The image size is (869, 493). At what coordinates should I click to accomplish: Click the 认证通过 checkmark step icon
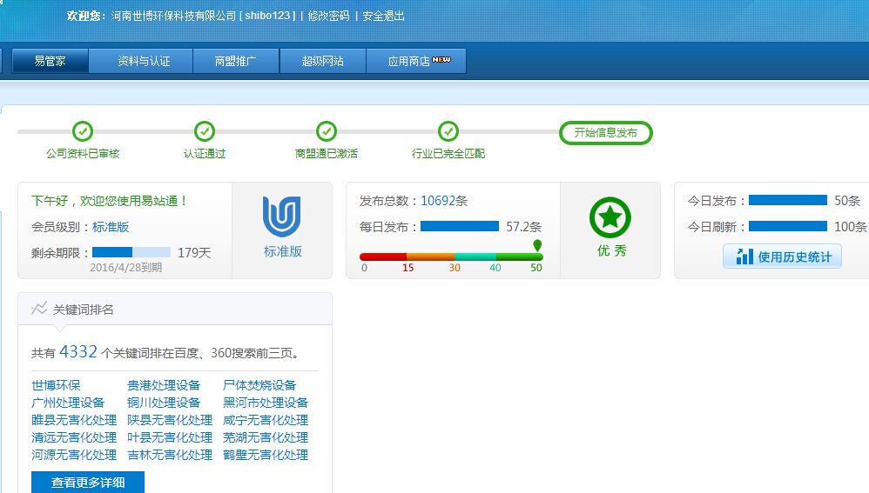coord(205,131)
